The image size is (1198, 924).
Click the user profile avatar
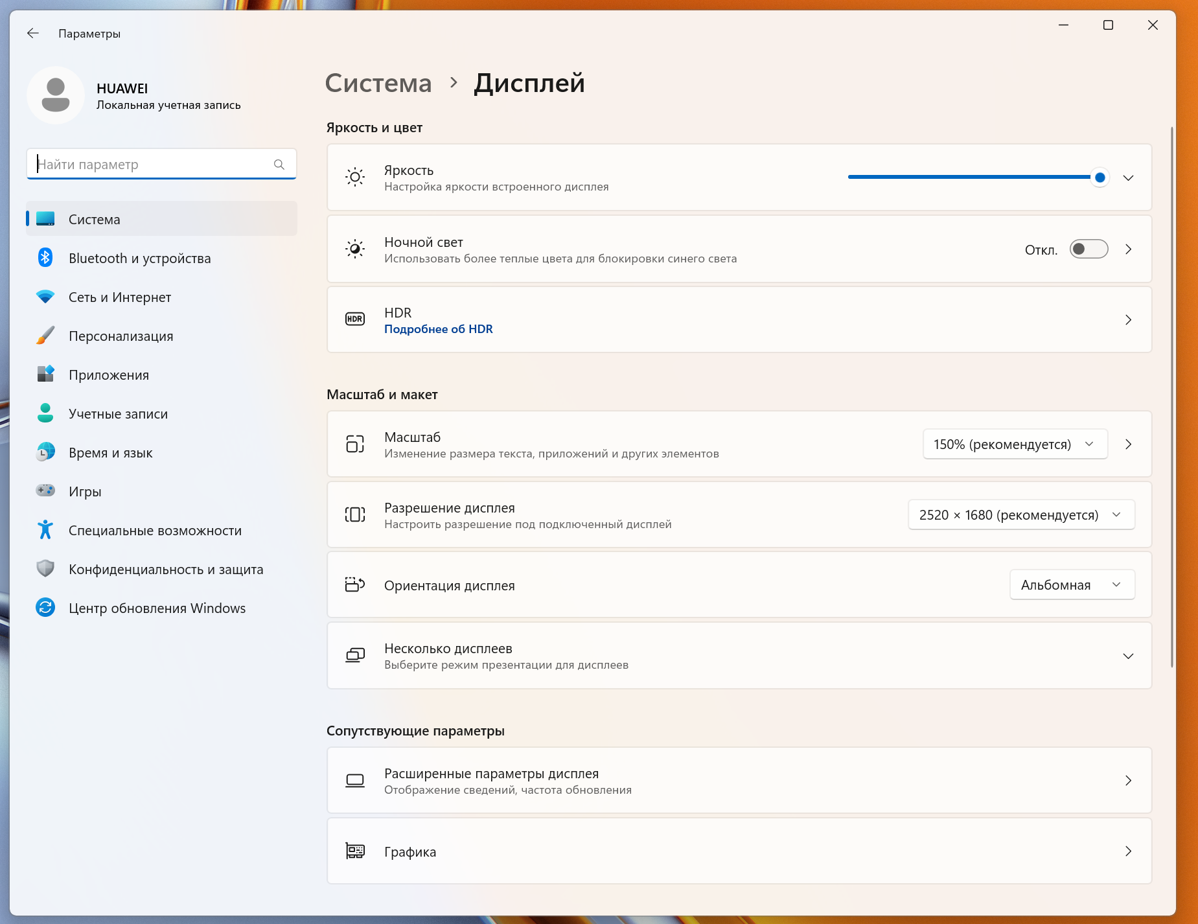56,95
